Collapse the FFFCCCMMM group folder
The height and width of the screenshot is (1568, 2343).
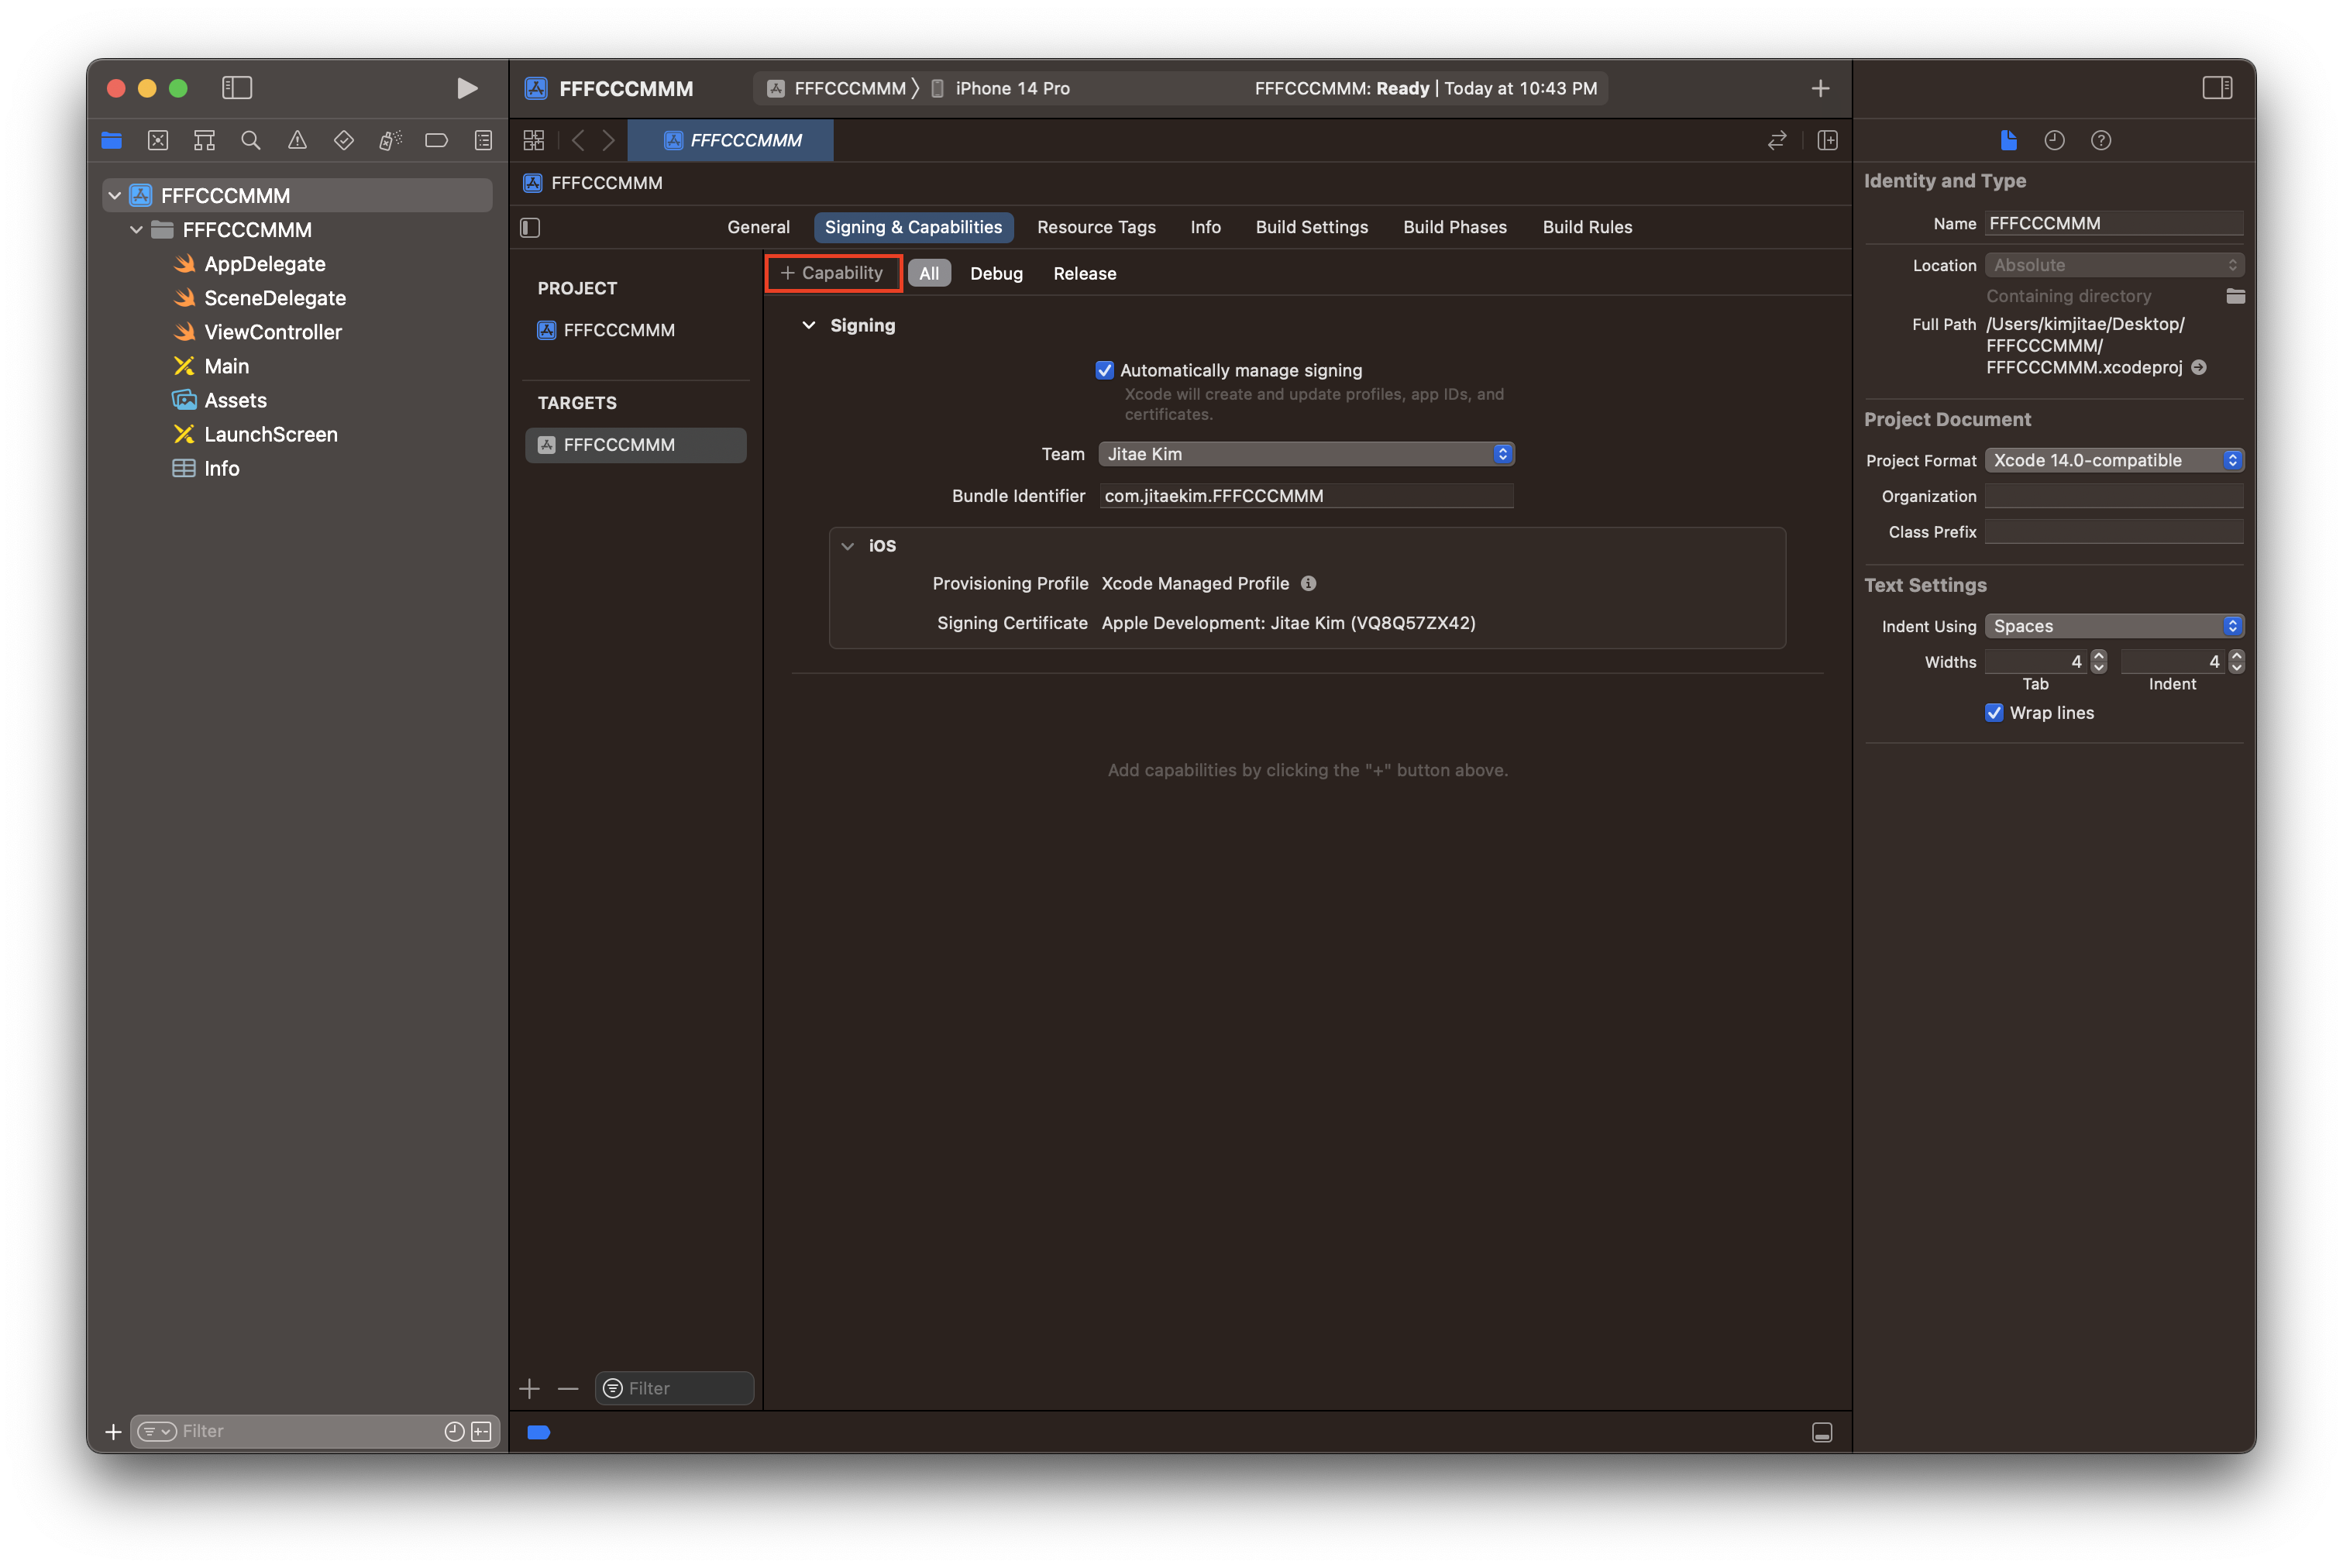pyautogui.click(x=136, y=230)
